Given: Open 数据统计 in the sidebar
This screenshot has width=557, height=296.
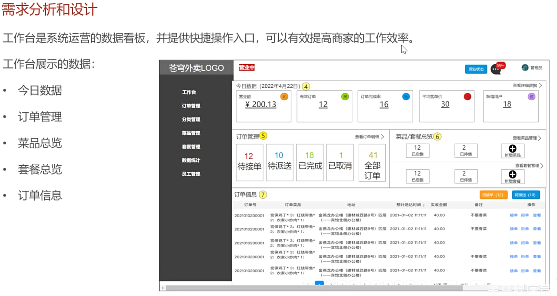Looking at the screenshot, I should click(191, 160).
